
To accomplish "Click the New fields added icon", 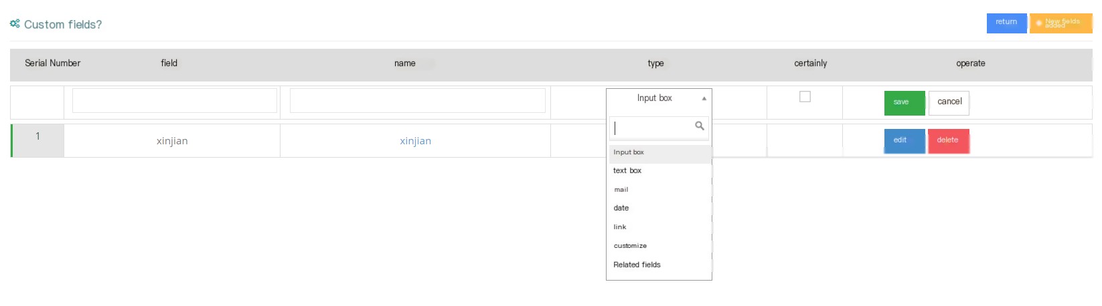I will click(x=1039, y=23).
